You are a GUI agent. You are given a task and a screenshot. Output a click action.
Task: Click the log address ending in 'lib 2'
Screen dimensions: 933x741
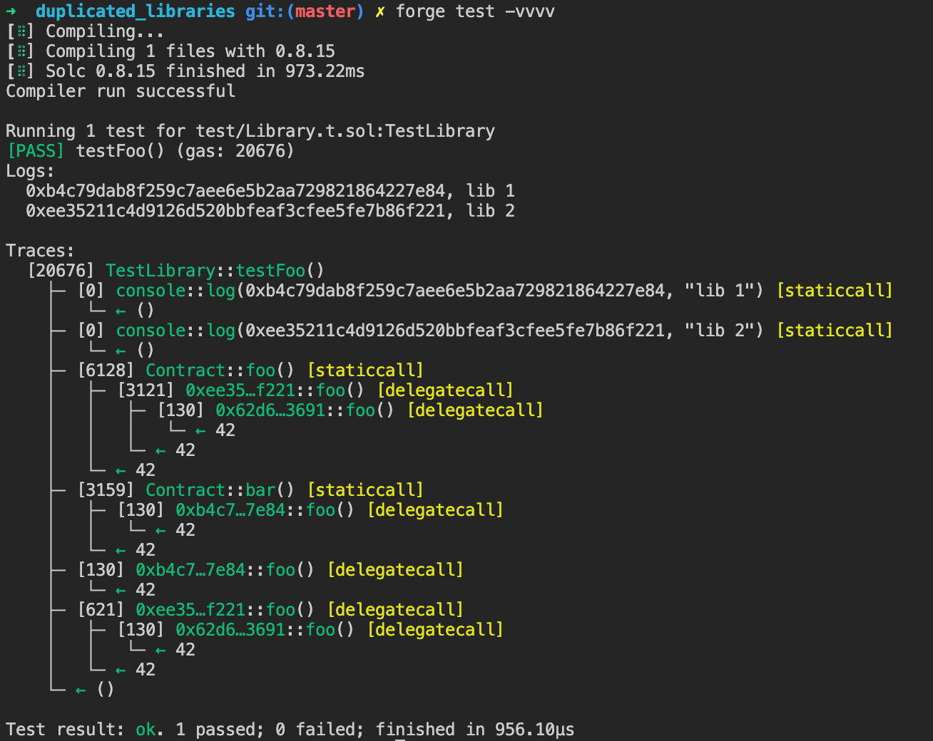click(x=270, y=211)
